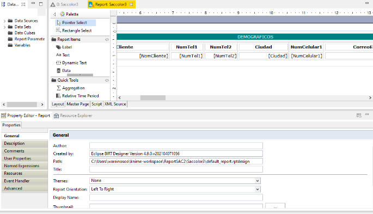Open the Report Orientation dropdown
Image resolution: width=373 pixels, height=214 pixels.
click(258, 189)
